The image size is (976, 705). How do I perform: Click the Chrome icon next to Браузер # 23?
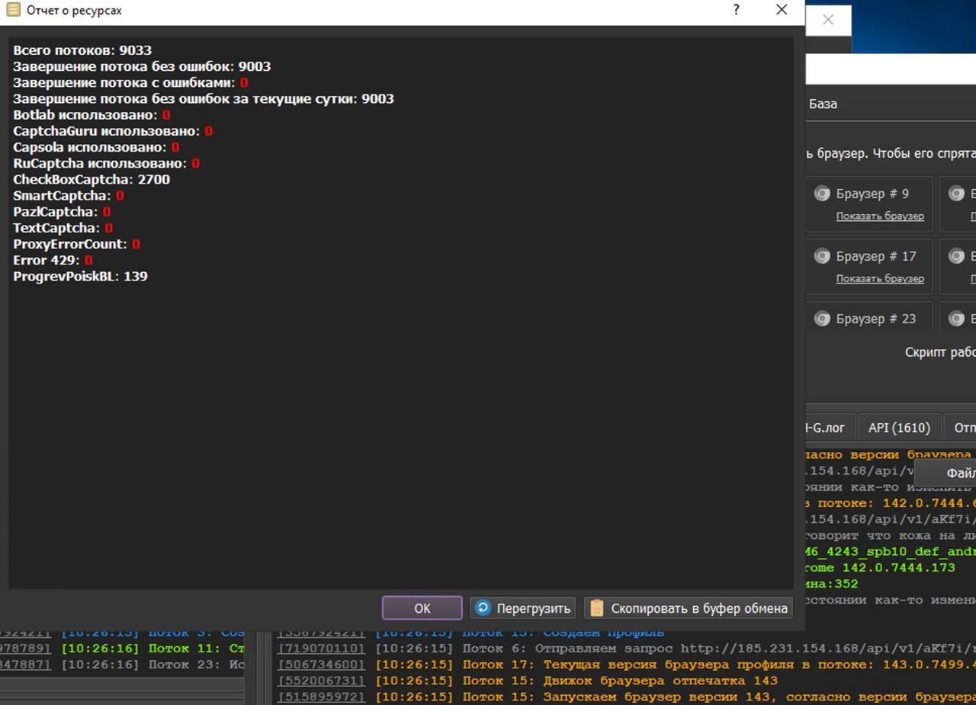(x=822, y=319)
